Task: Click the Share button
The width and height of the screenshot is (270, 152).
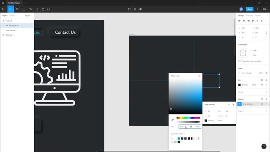Action: 249,9
